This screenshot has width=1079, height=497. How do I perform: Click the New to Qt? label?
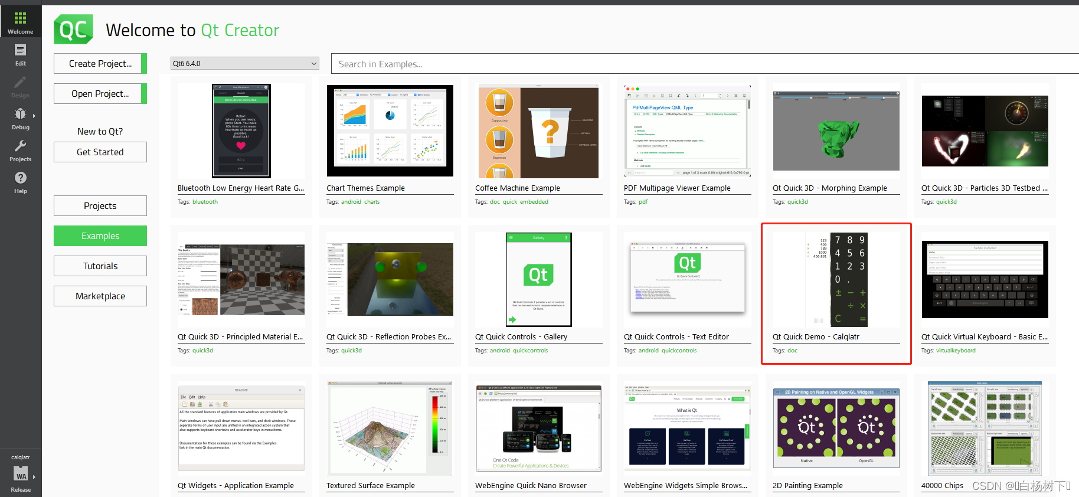coord(100,131)
